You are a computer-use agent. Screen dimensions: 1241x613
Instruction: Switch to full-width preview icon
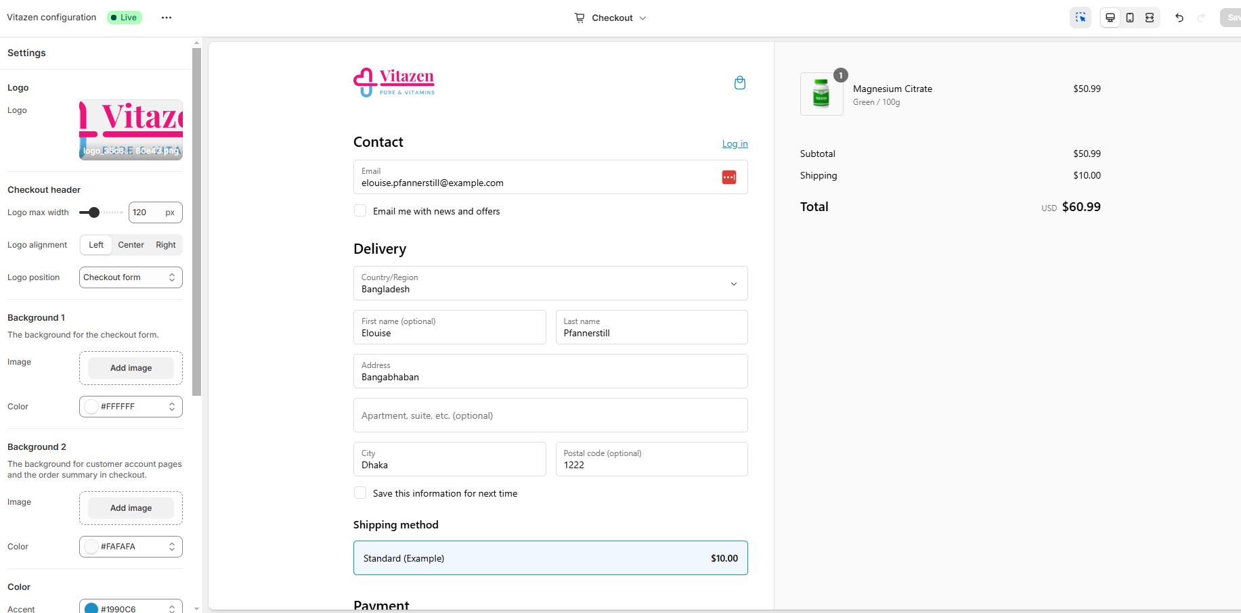1150,18
